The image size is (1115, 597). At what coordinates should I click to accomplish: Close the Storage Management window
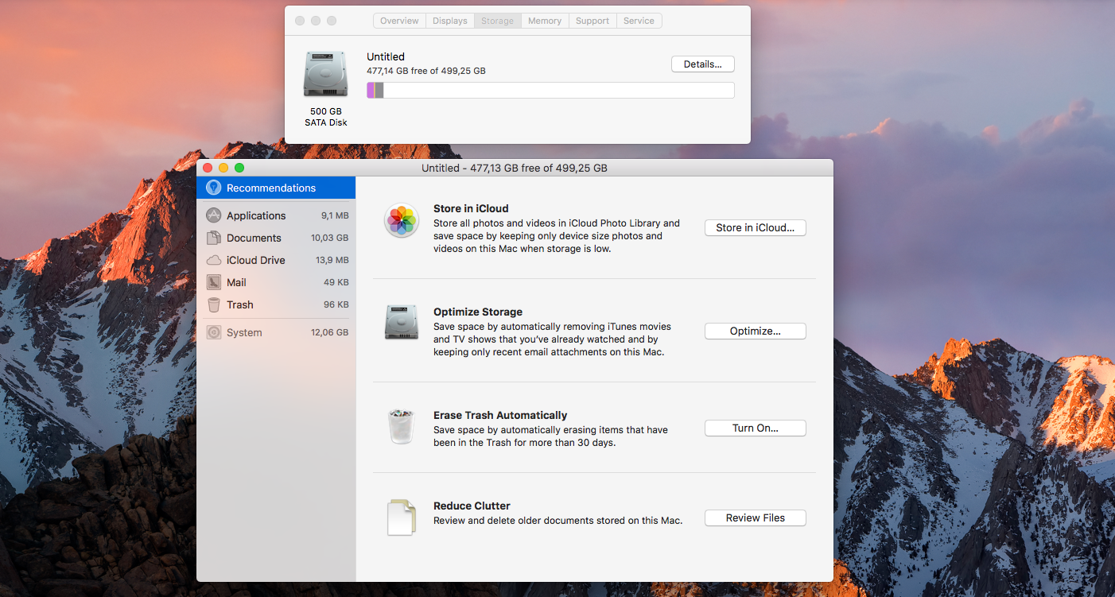[208, 168]
